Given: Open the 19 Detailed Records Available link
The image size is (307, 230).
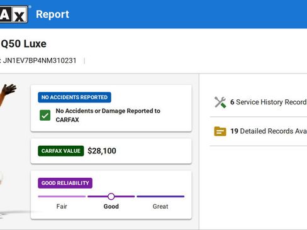Looking at the screenshot, I should pos(269,131).
